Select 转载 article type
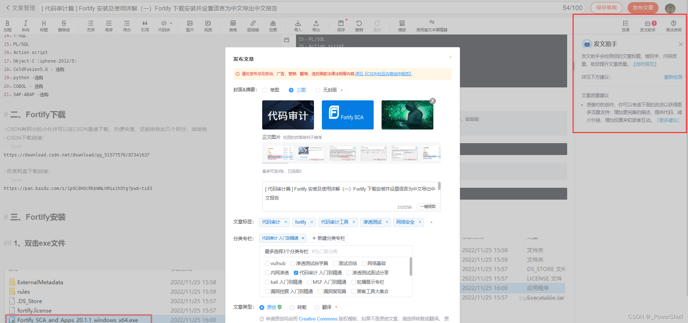 298,307
